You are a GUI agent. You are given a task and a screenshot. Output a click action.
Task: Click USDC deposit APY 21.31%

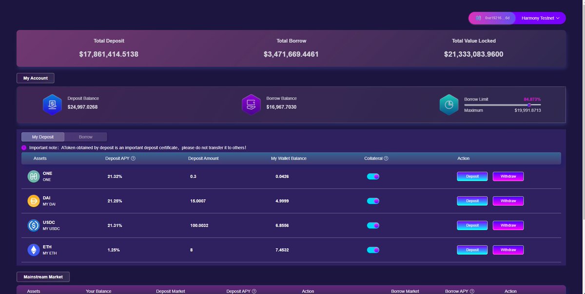pyautogui.click(x=115, y=225)
